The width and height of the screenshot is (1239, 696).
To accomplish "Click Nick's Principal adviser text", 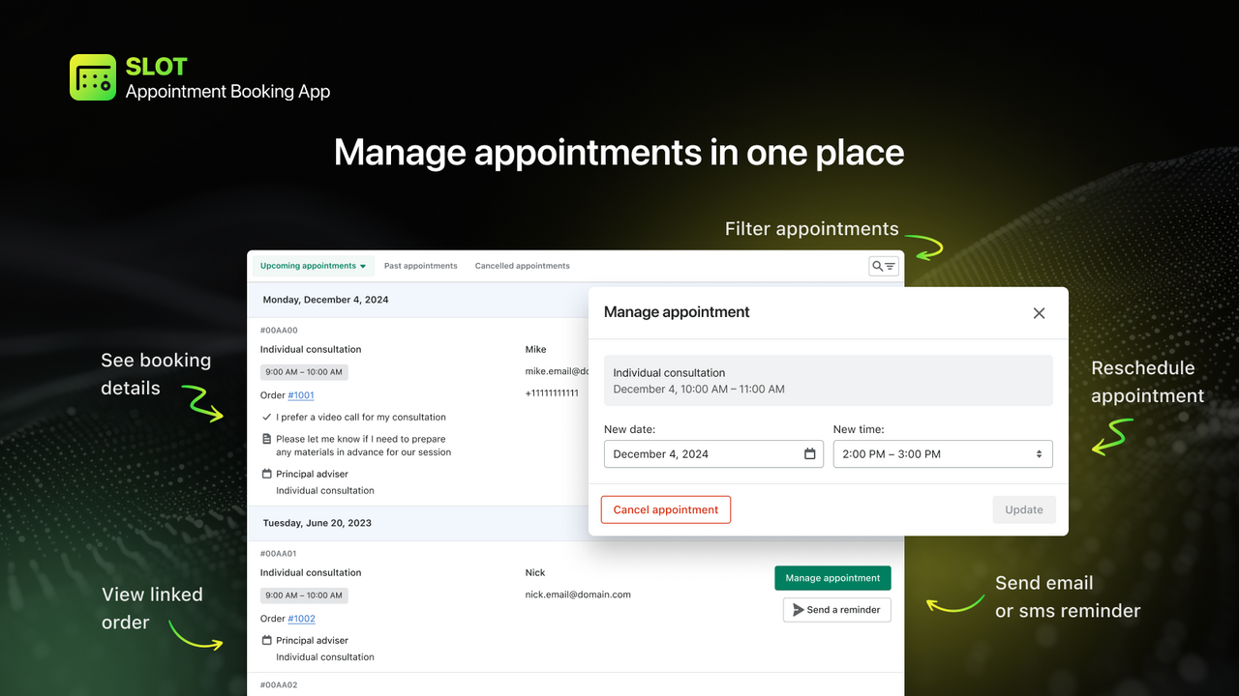I will 312,641.
